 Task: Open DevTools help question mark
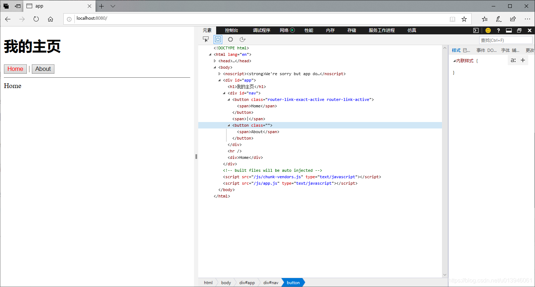(498, 30)
